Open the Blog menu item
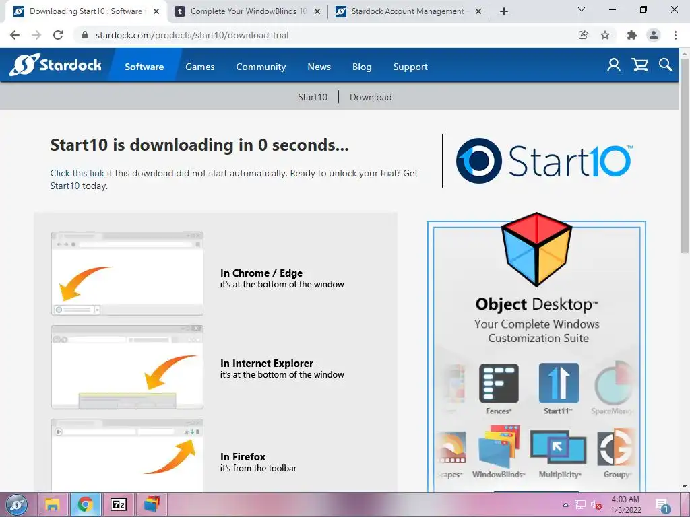 pyautogui.click(x=362, y=67)
